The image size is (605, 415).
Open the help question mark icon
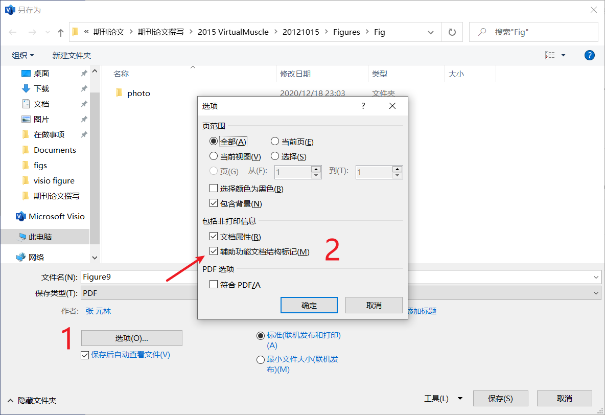pyautogui.click(x=590, y=55)
